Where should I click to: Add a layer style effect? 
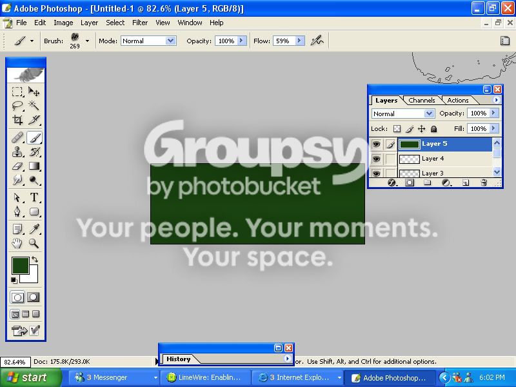pyautogui.click(x=392, y=183)
